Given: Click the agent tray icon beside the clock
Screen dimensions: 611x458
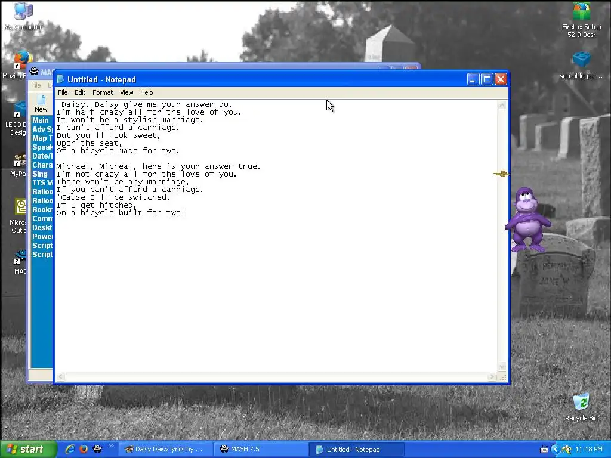Looking at the screenshot, I should [567, 450].
